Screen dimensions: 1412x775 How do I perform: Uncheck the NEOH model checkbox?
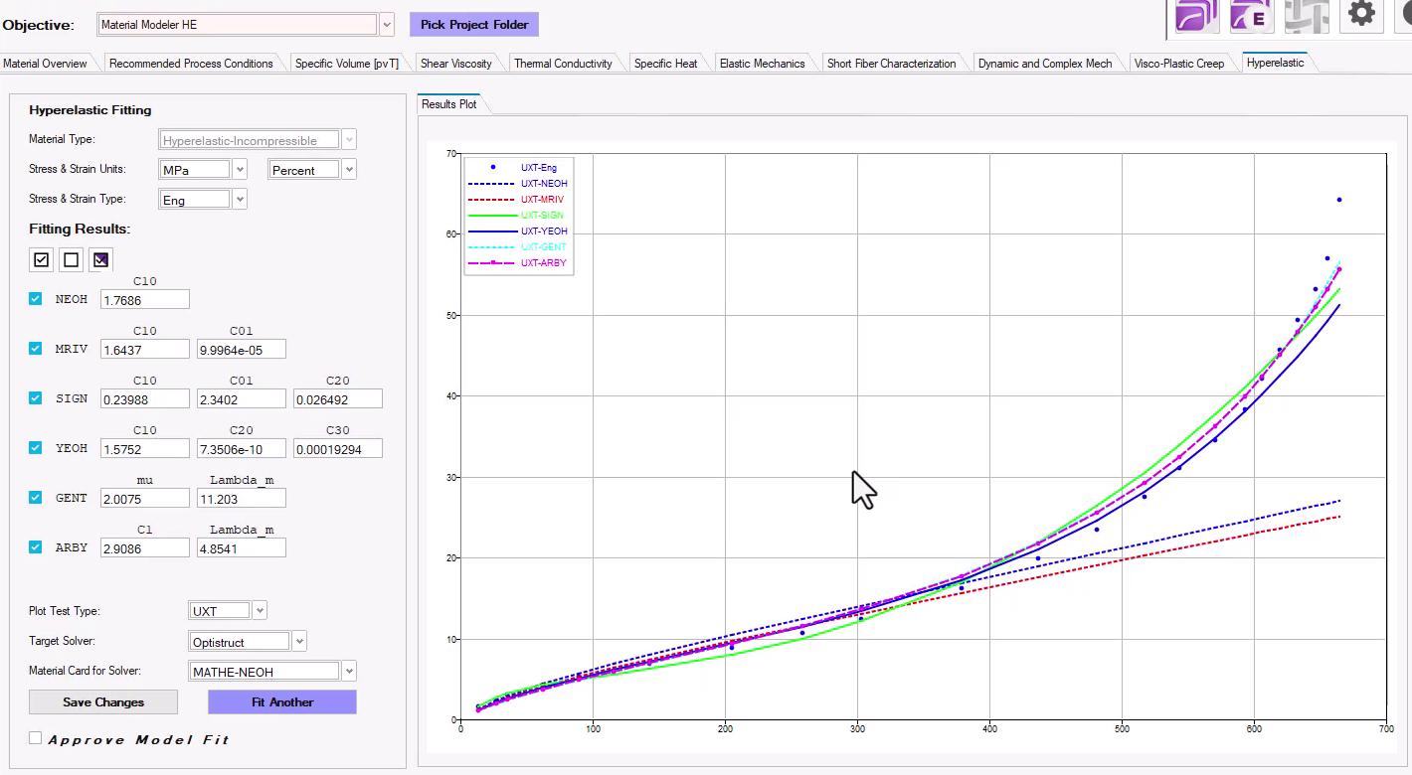(36, 298)
